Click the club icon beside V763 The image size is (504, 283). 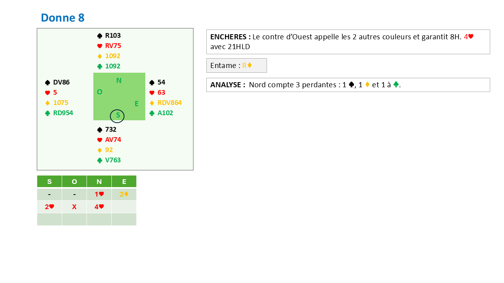click(x=100, y=160)
